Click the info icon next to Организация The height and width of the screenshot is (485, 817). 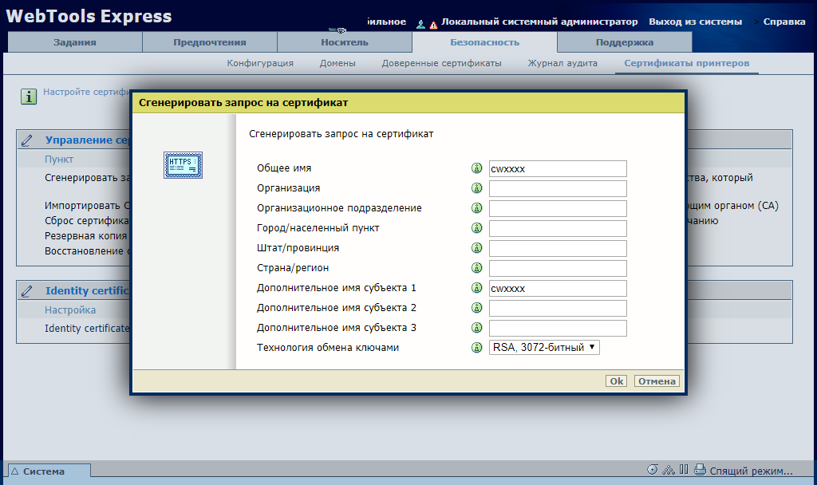[477, 188]
